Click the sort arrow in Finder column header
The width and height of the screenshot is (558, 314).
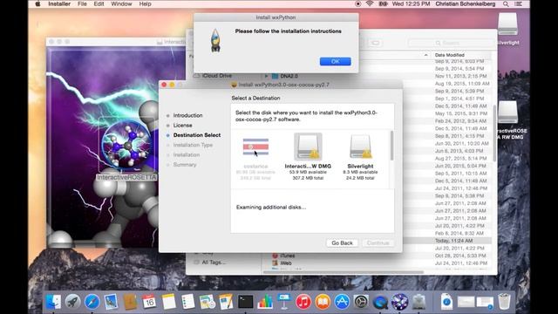tap(426, 55)
